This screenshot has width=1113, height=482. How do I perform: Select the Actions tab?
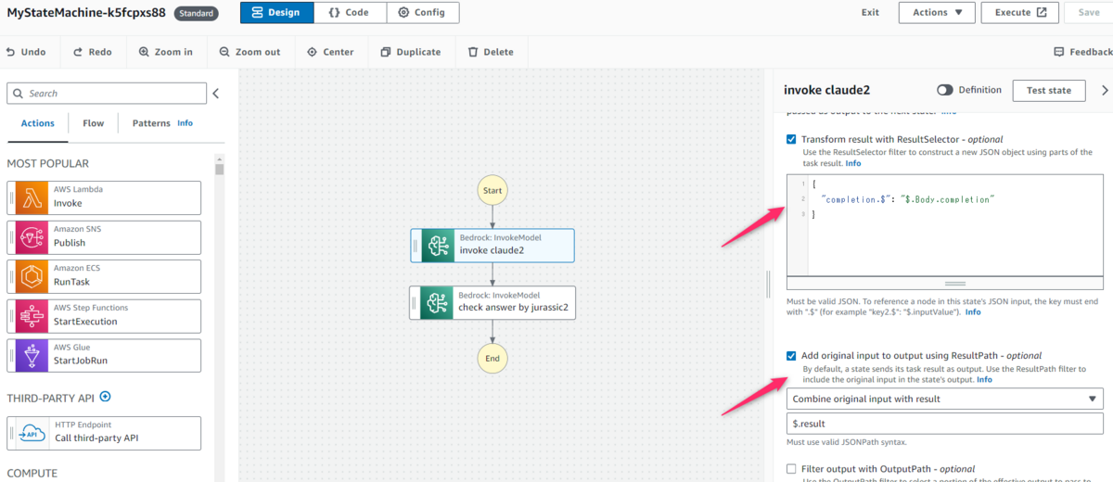pos(38,123)
